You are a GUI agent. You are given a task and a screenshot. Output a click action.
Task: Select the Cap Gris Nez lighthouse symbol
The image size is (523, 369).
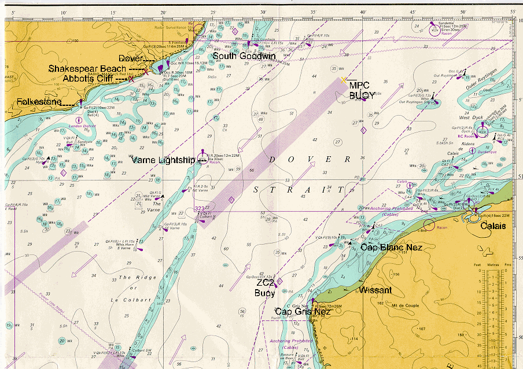click(x=313, y=302)
